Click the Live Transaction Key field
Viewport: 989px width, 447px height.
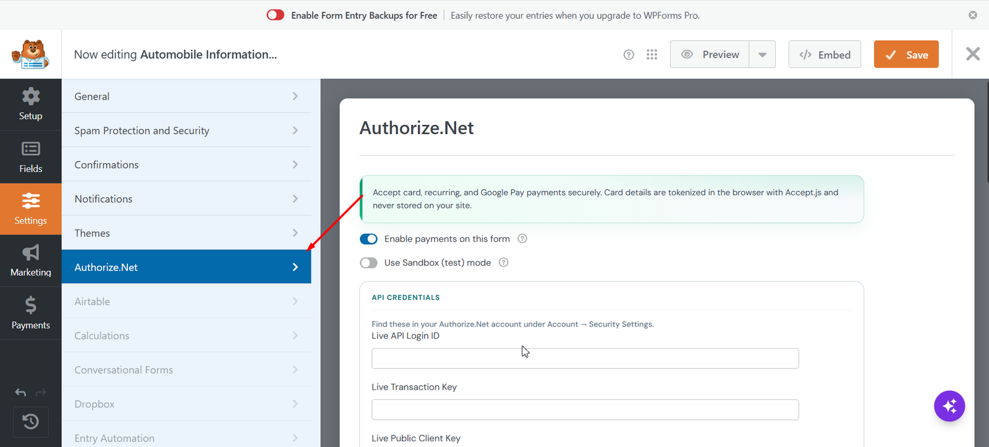(585, 410)
